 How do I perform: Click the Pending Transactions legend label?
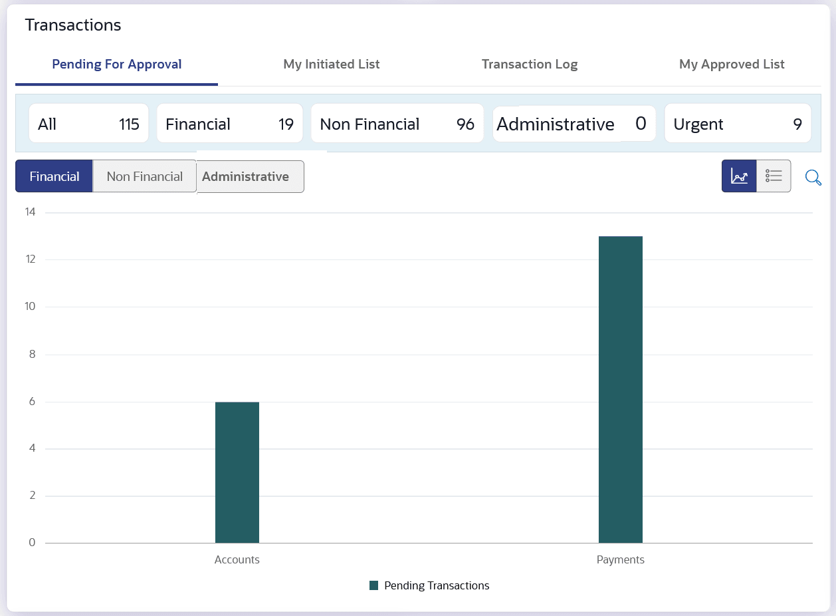pyautogui.click(x=437, y=585)
